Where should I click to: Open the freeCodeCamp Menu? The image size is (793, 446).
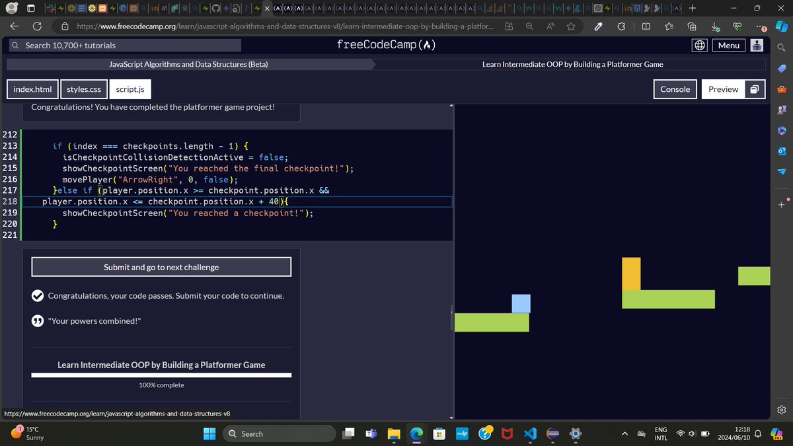[x=728, y=46]
